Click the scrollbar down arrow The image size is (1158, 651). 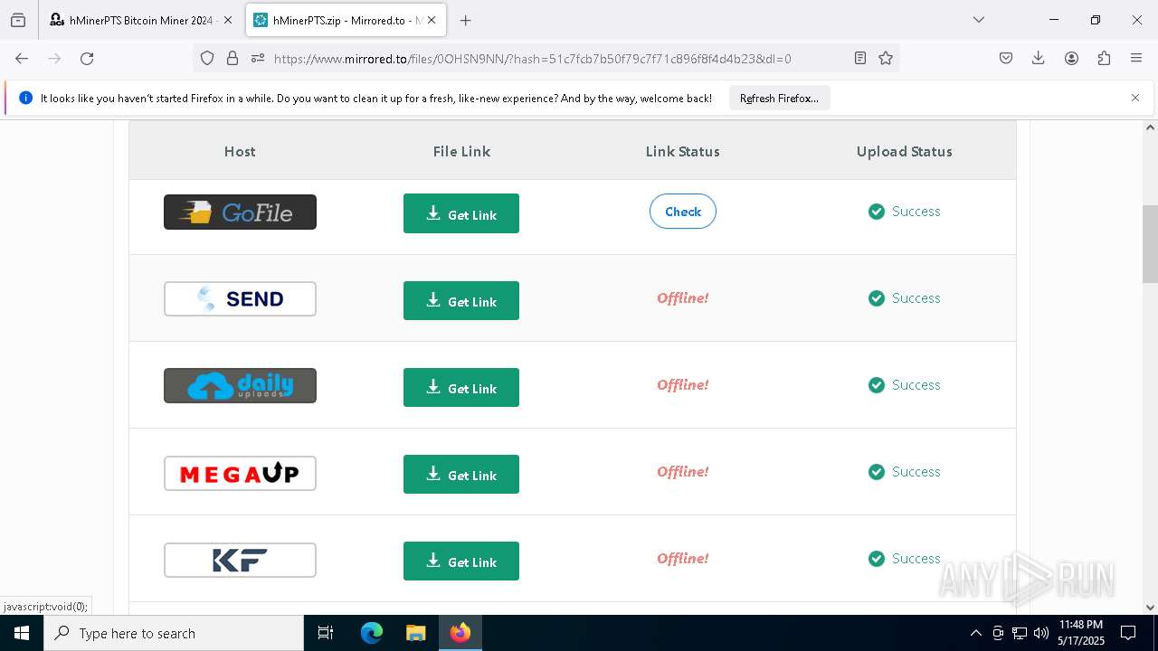click(x=1150, y=608)
